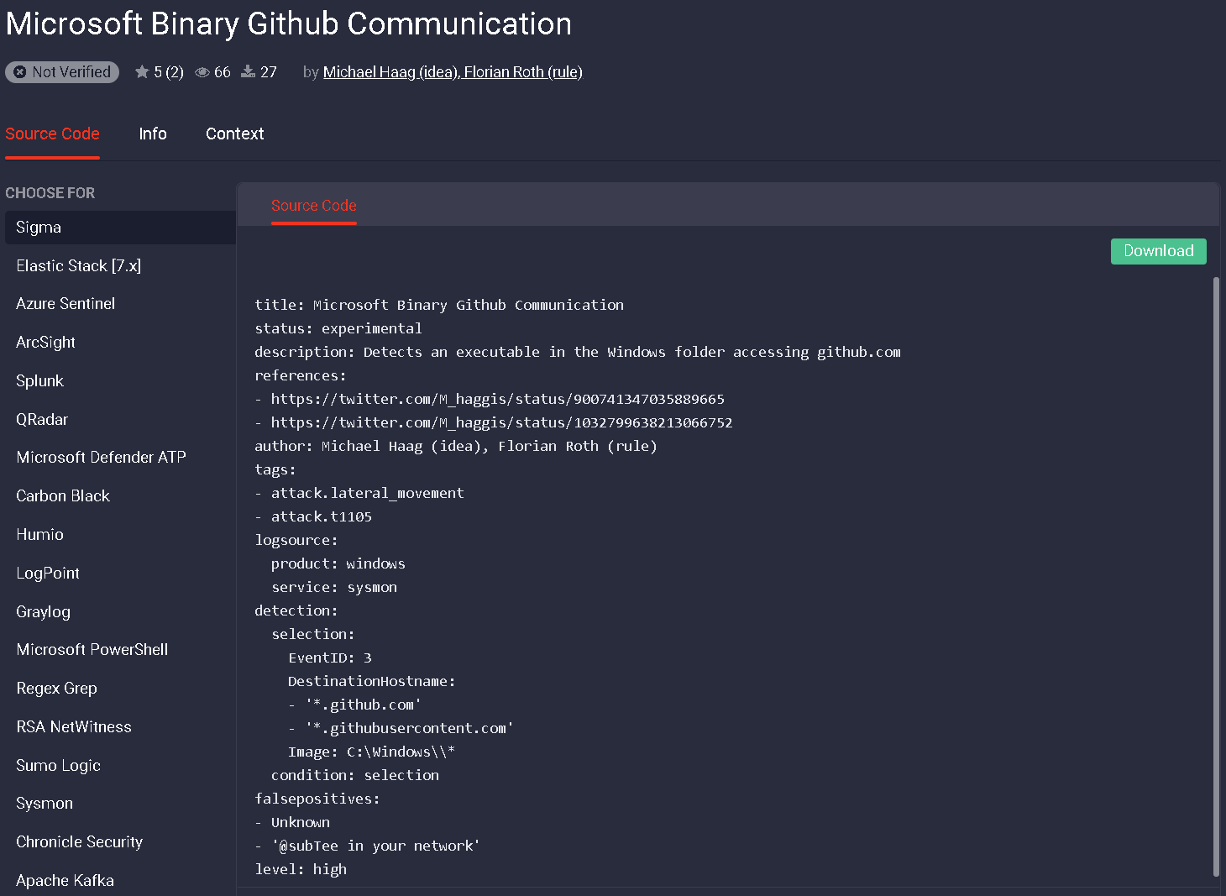
Task: Select Azure Sentinel format
Action: [120, 304]
